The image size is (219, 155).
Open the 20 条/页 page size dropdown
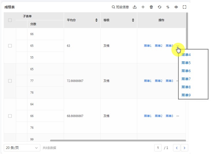click(x=22, y=148)
